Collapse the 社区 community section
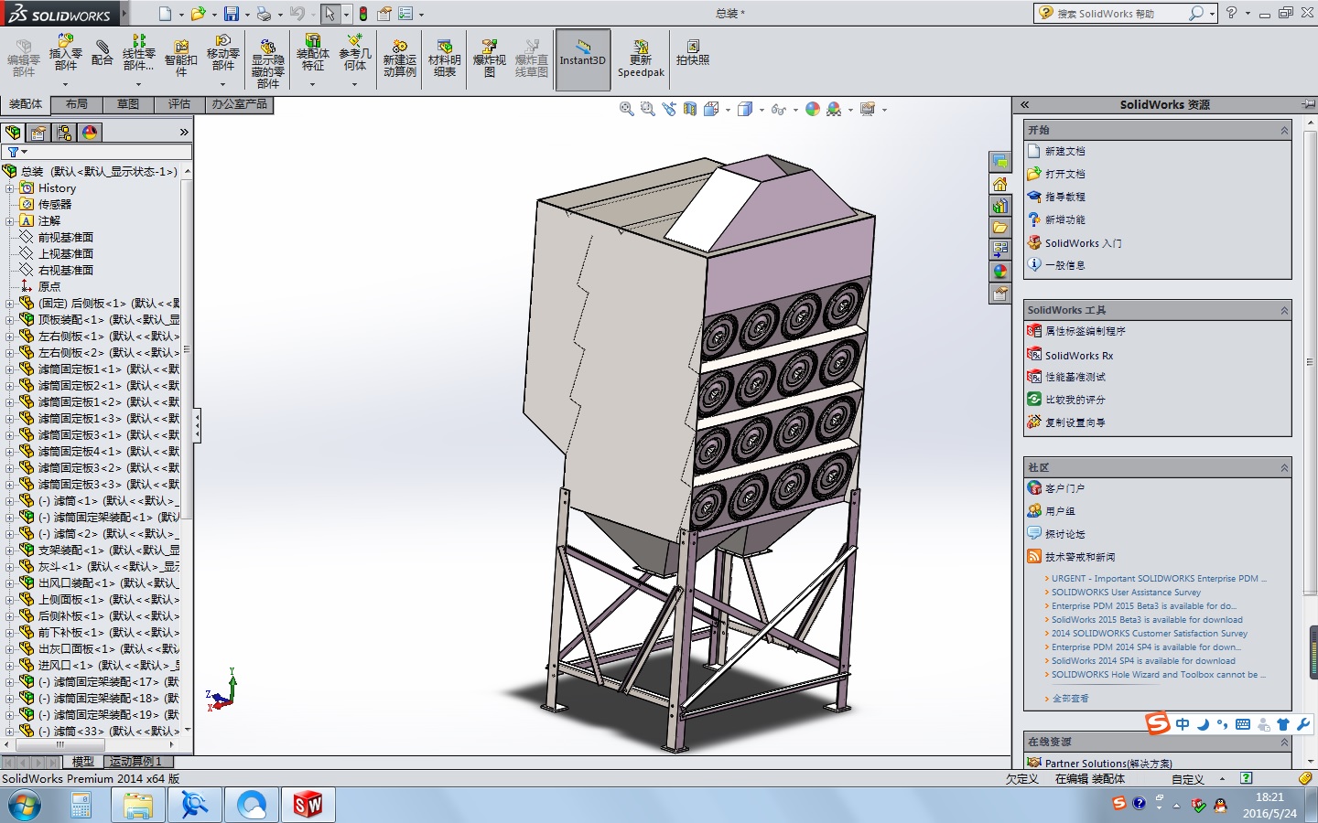The width and height of the screenshot is (1318, 823). (x=1284, y=468)
